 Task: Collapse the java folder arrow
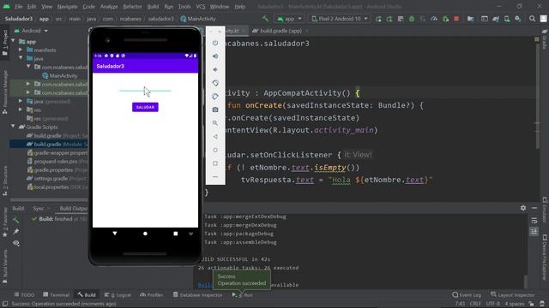click(21, 58)
